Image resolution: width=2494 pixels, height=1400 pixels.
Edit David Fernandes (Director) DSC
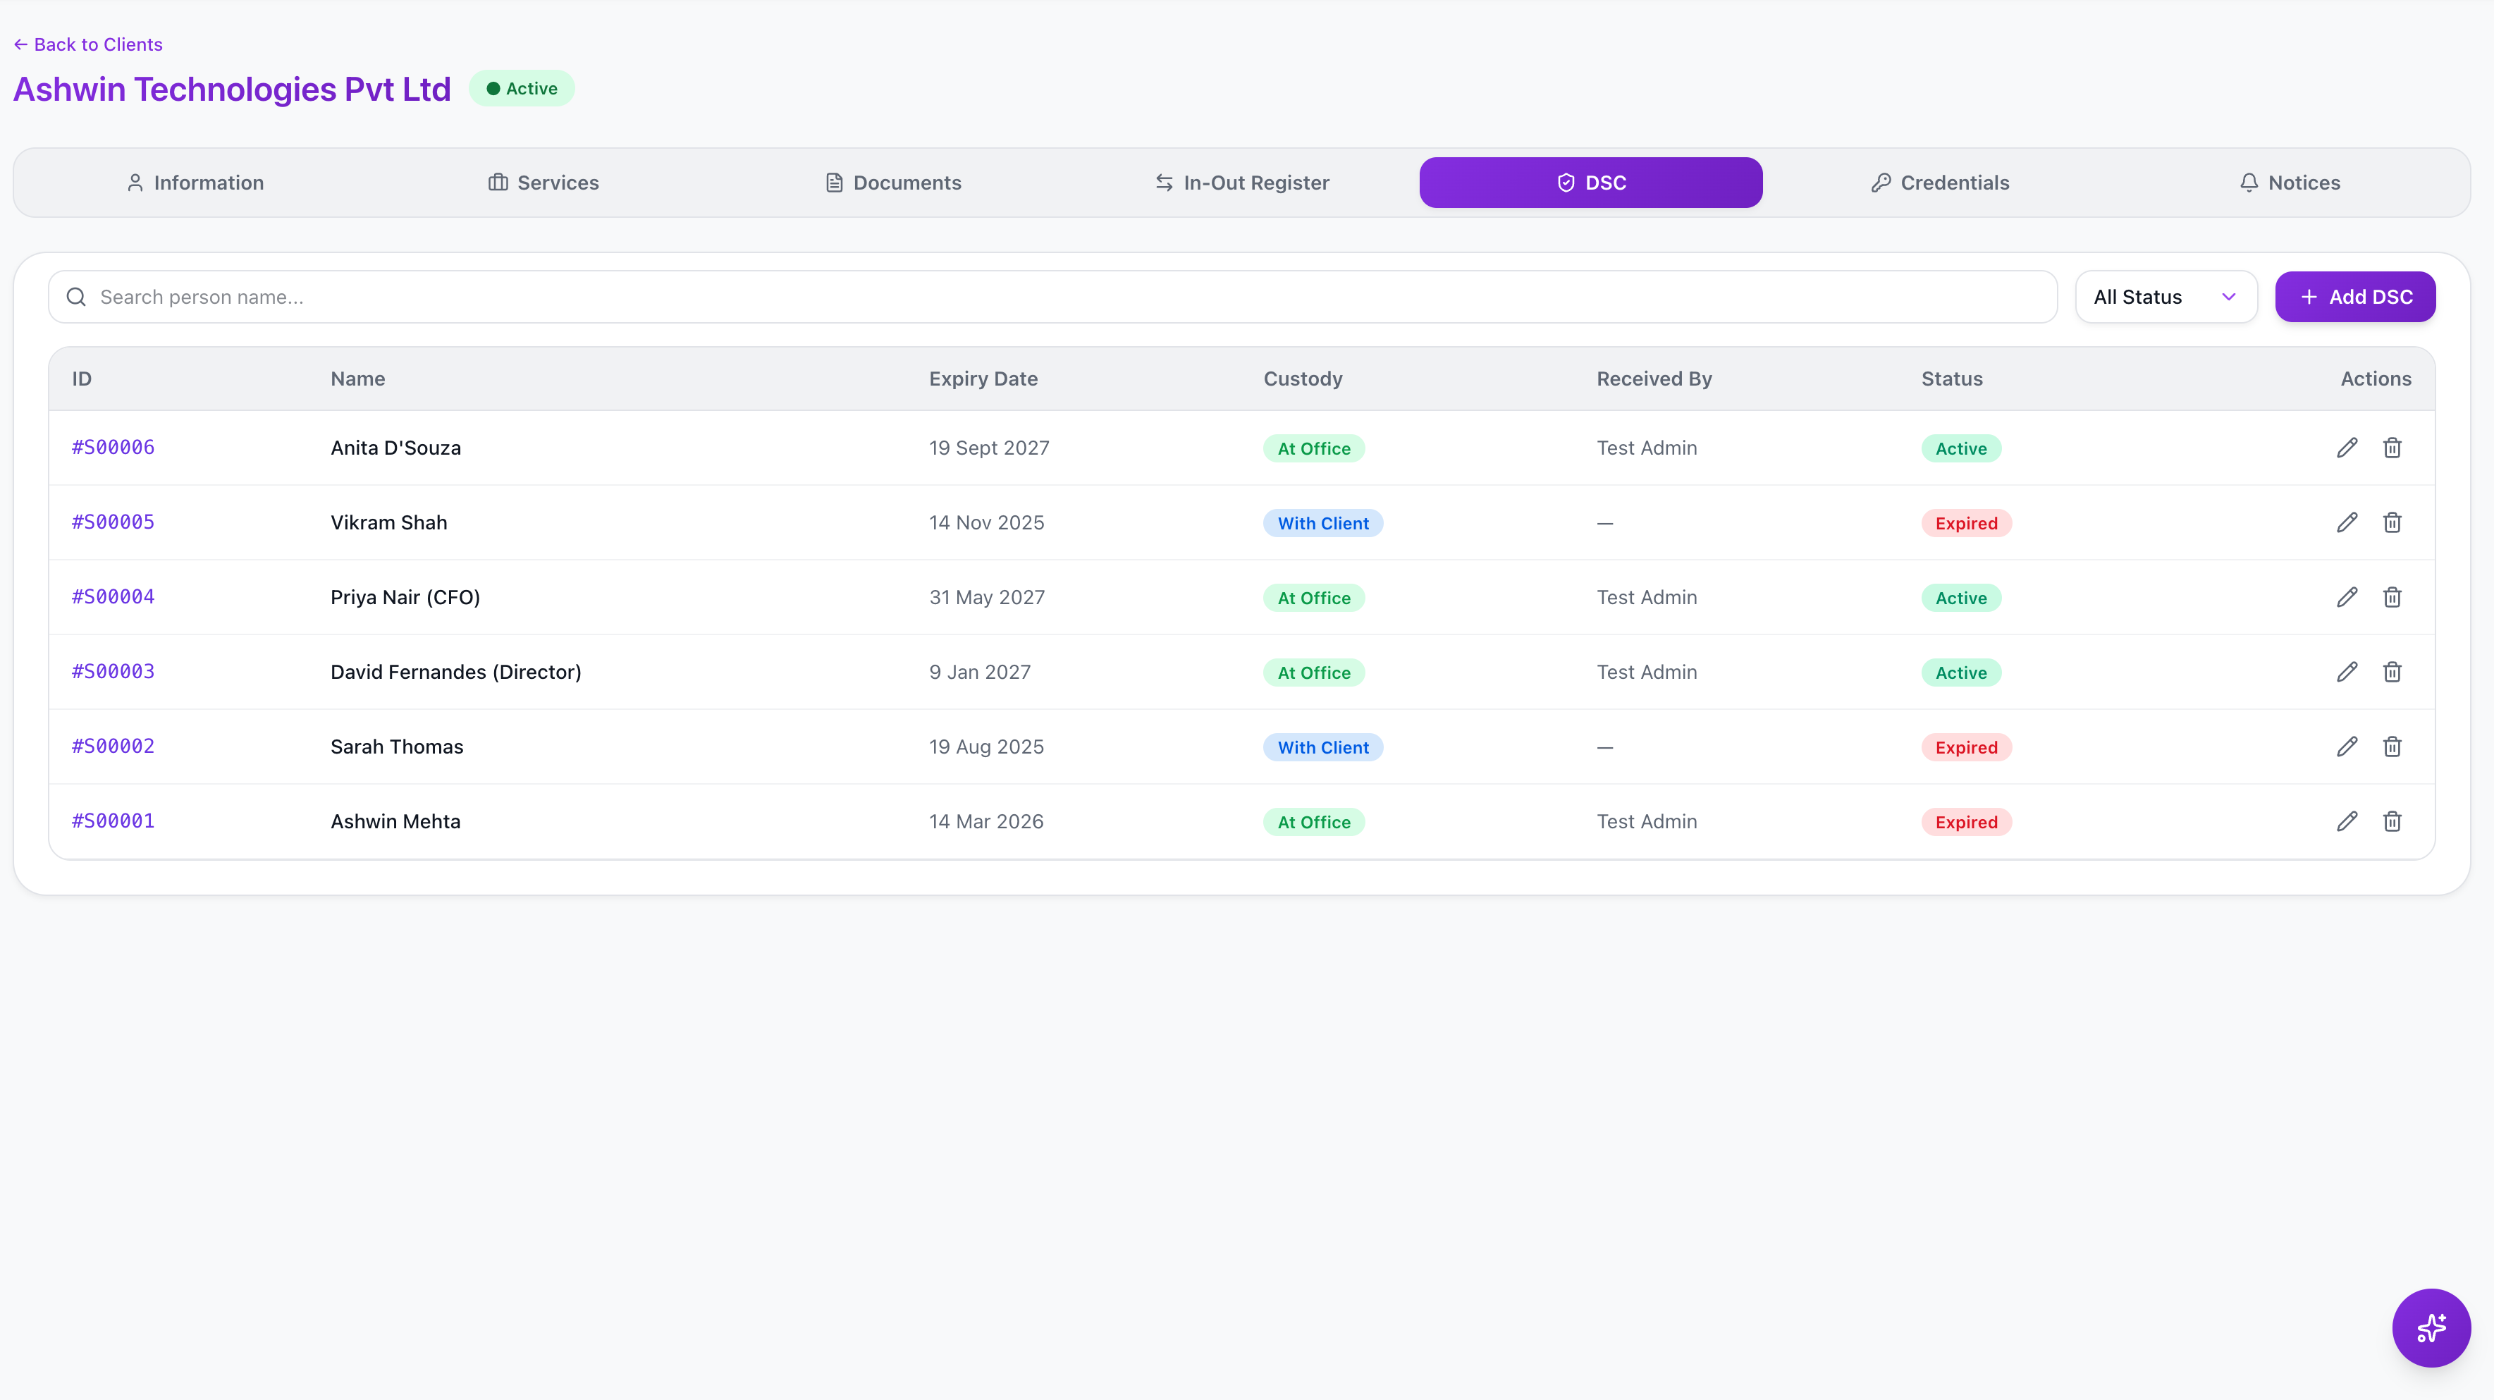[2347, 672]
